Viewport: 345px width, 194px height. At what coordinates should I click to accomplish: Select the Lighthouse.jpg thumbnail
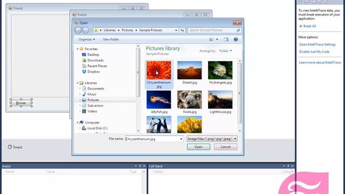tap(220, 100)
